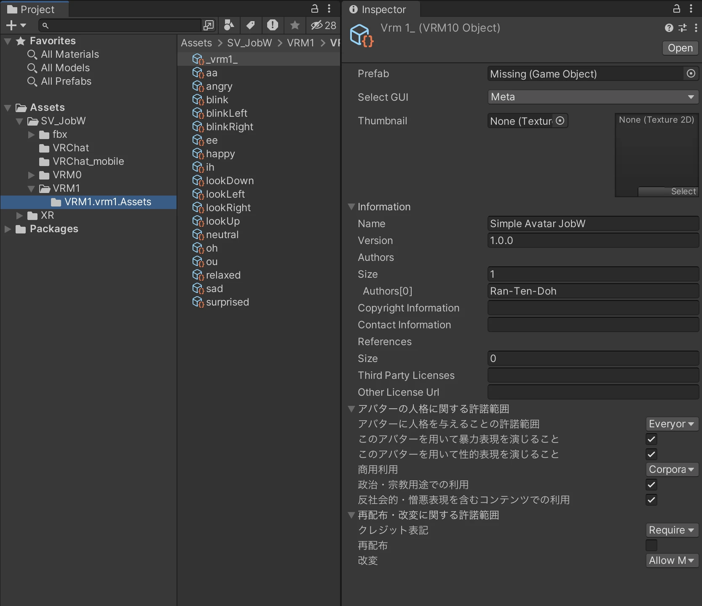Open Search in Scene picker icon
The image size is (702, 606).
(x=208, y=26)
